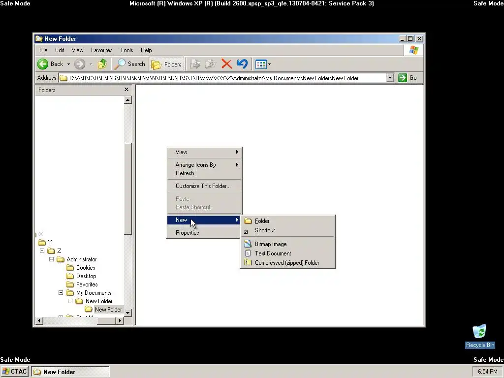This screenshot has height=378, width=504.
Task: Select the Desktop folder in tree
Action: [x=86, y=276]
